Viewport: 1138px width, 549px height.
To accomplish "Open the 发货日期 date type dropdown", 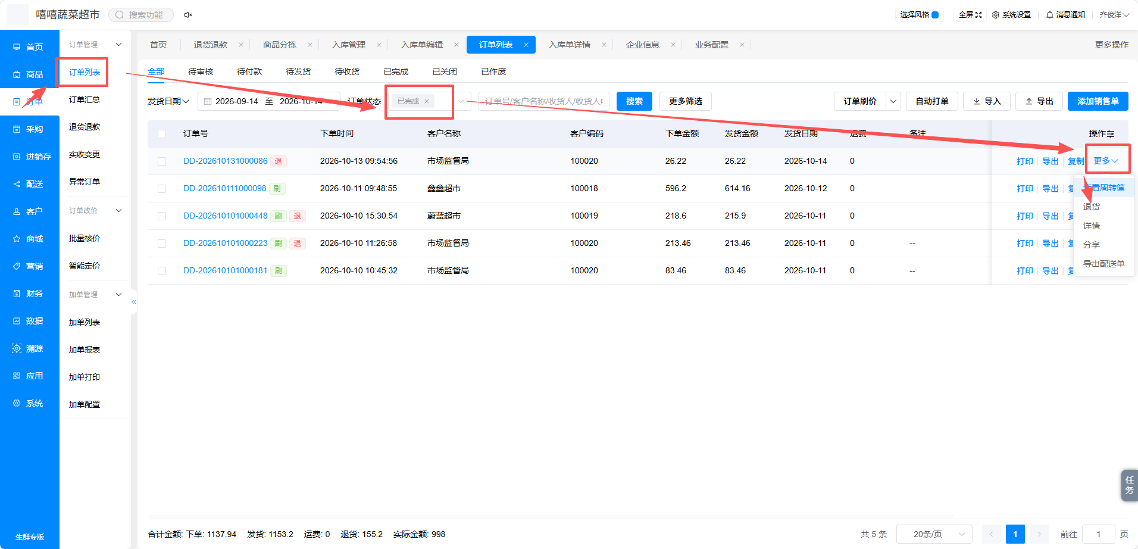I will [168, 101].
